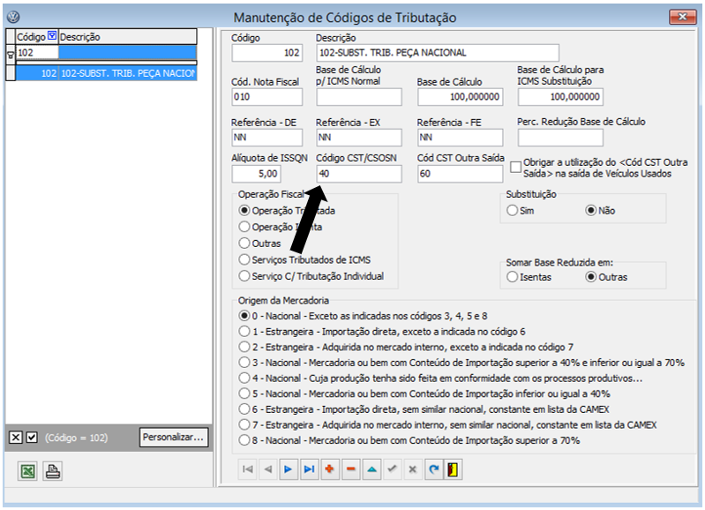Delete record with minus icon
Image resolution: width=705 pixels, height=510 pixels.
(350, 469)
